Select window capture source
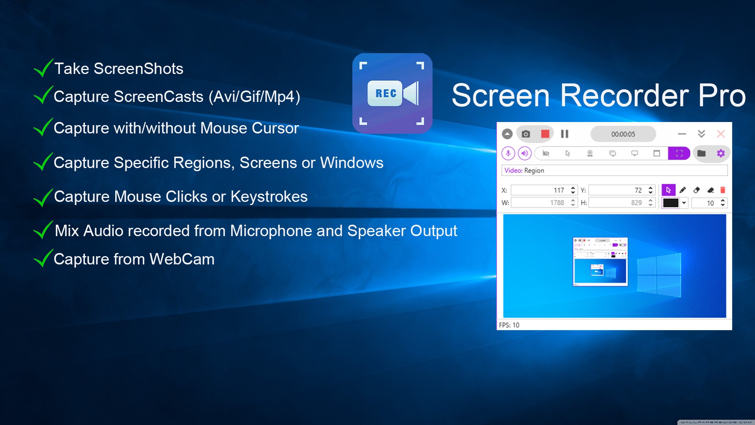The image size is (755, 425). pyautogui.click(x=657, y=153)
